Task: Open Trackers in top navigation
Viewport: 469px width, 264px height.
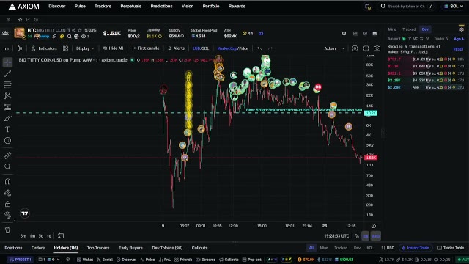Action: [x=103, y=7]
